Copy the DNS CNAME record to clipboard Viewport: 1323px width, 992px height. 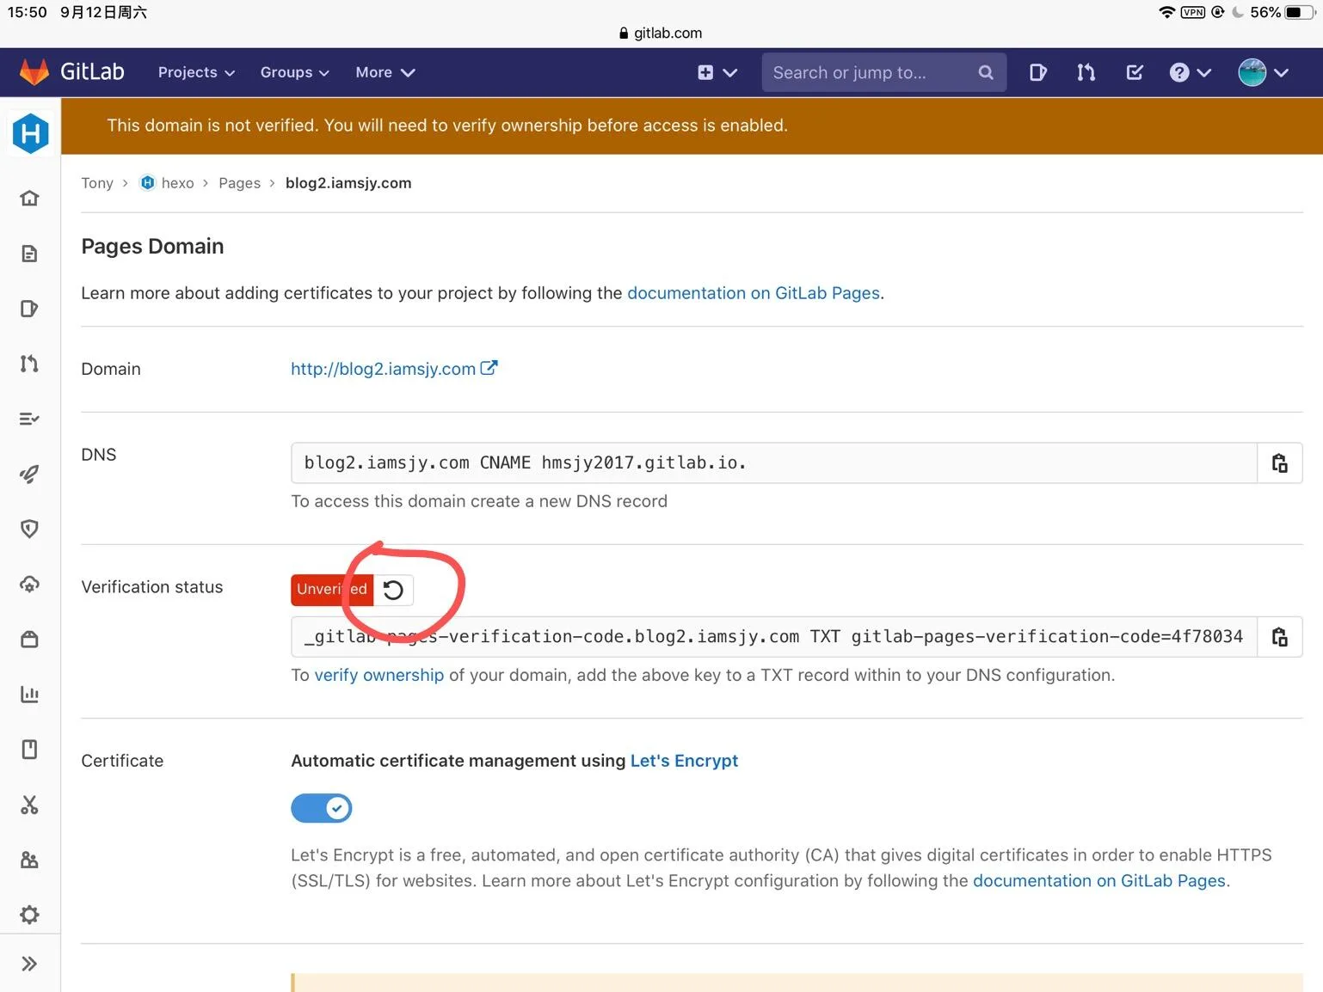tap(1279, 463)
